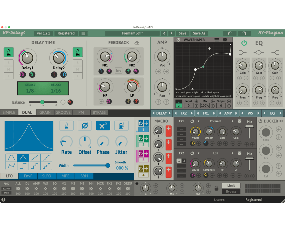Image resolution: width=285 pixels, height=228 pixels.
Task: Disable the FX1 power switch
Action: [192, 121]
